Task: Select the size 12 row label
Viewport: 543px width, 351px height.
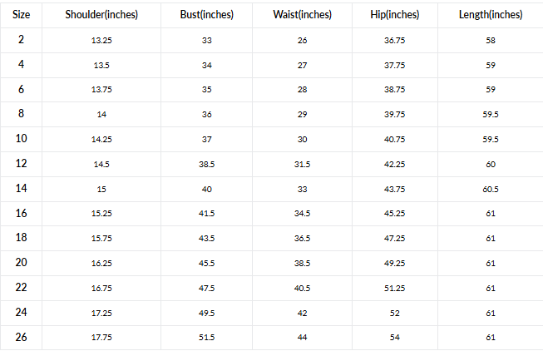Action: pos(21,164)
